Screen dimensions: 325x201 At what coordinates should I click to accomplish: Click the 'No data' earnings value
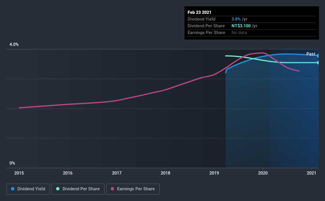coord(239,32)
